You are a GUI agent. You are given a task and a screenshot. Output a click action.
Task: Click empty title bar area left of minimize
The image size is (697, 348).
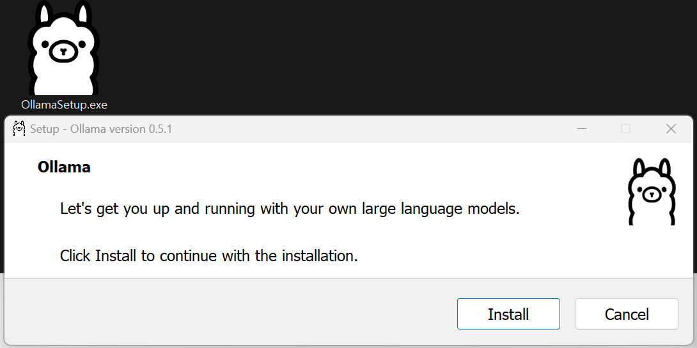pos(384,129)
